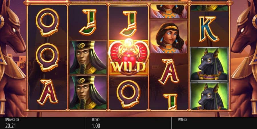
Task: Select the green J symbol atop reel three
Action: click(129, 24)
